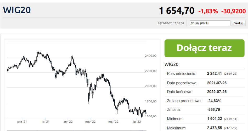Click the current index value 1 654,70
Screen dimensions: 248x131
177,11
